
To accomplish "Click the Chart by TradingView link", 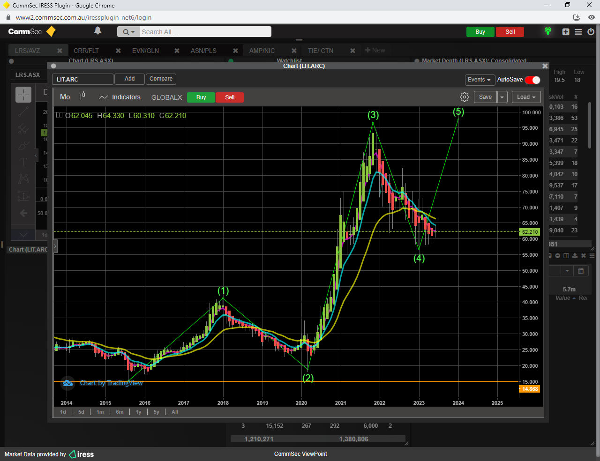I will [111, 383].
